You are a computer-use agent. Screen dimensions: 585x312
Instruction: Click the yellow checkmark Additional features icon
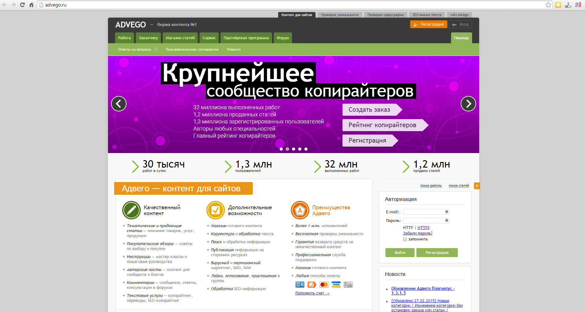216,210
